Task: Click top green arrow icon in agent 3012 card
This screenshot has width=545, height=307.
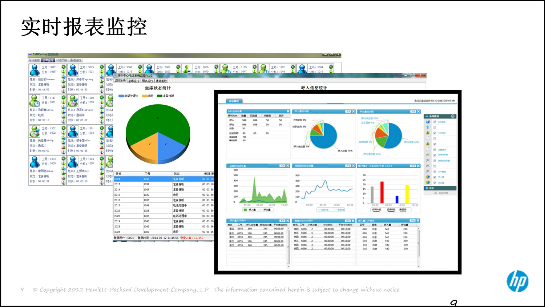Action: tap(64, 67)
